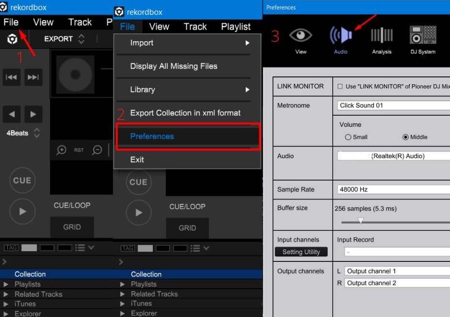Screen dimensions: 450x317
Task: Skip to the next track
Action: tap(33, 77)
